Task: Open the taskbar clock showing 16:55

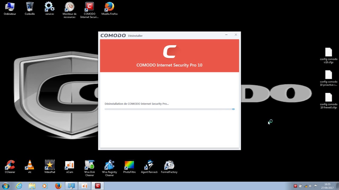Action: click(327, 186)
